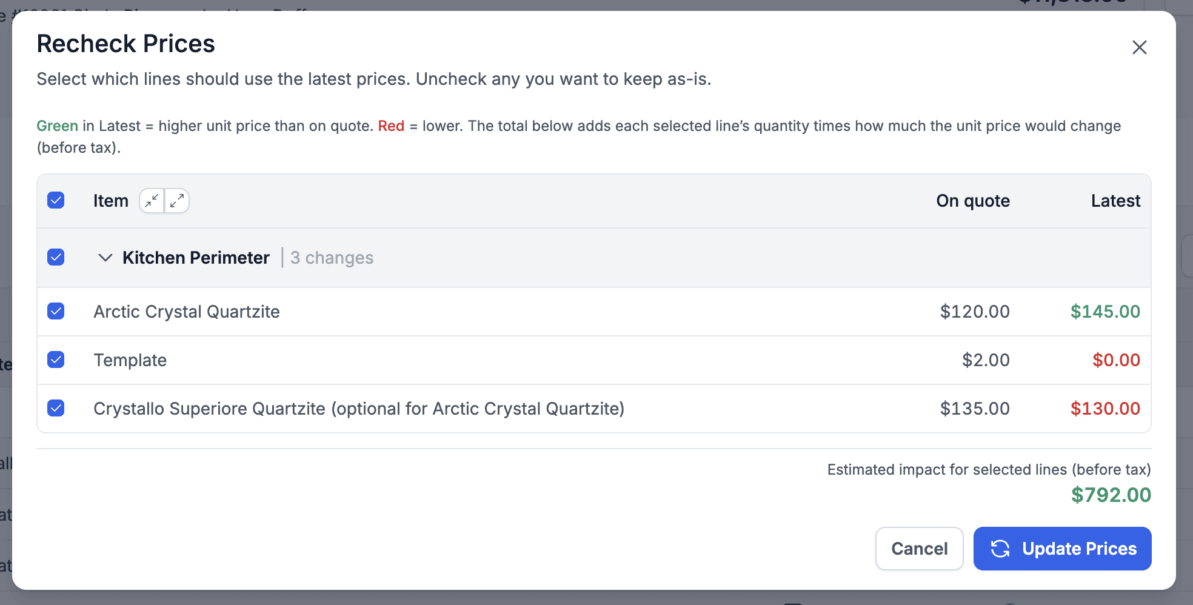The image size is (1193, 605).
Task: Click the refresh icon on Update Prices
Action: pyautogui.click(x=1000, y=549)
